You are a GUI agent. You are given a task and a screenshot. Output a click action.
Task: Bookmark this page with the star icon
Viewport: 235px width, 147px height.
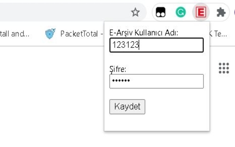pyautogui.click(x=135, y=12)
